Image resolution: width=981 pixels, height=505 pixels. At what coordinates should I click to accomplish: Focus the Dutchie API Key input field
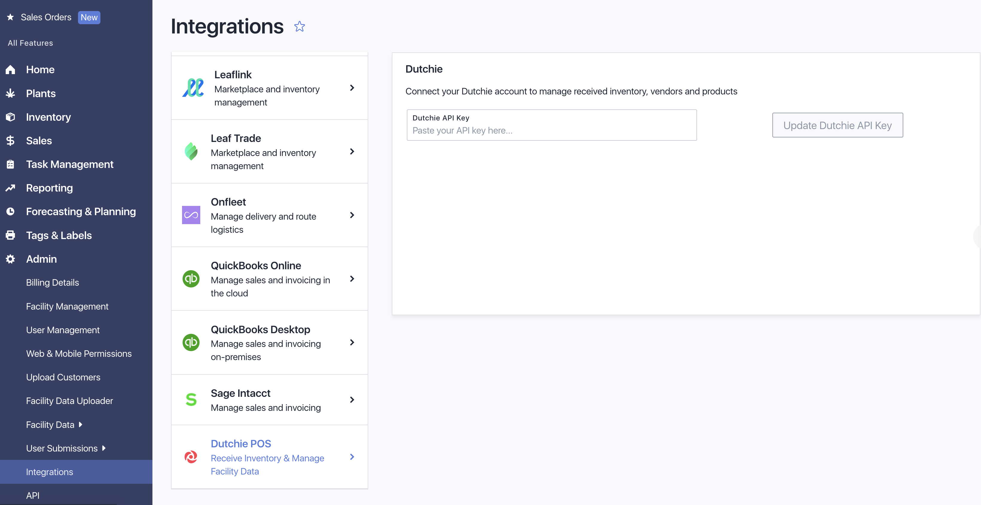tap(552, 125)
